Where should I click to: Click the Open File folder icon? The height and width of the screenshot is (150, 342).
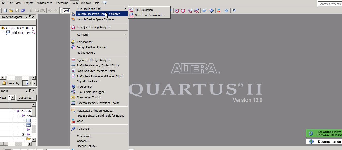point(11,11)
